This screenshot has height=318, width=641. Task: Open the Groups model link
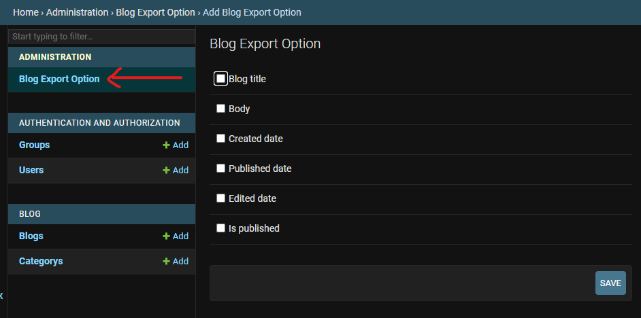34,145
